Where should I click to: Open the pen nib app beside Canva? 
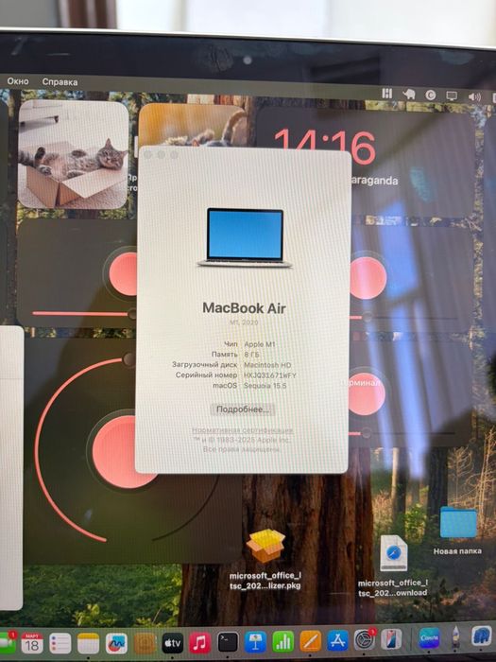455,636
